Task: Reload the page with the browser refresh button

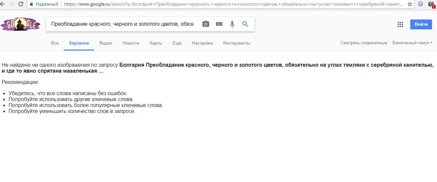Action: point(21,4)
